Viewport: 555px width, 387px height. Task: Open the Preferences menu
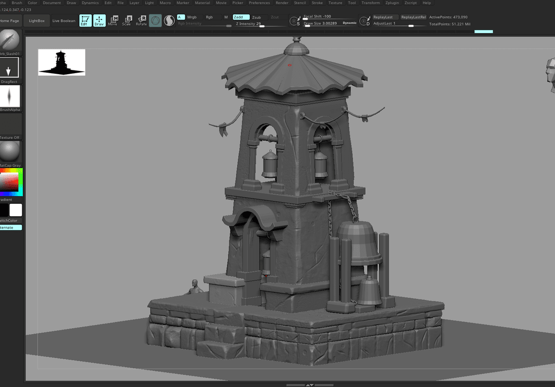[259, 3]
